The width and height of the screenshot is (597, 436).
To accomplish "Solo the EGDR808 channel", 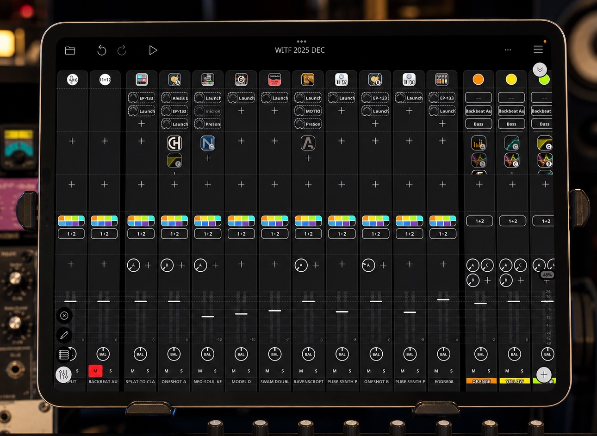I will click(451, 371).
